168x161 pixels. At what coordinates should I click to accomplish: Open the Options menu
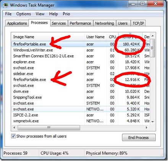(x=24, y=14)
